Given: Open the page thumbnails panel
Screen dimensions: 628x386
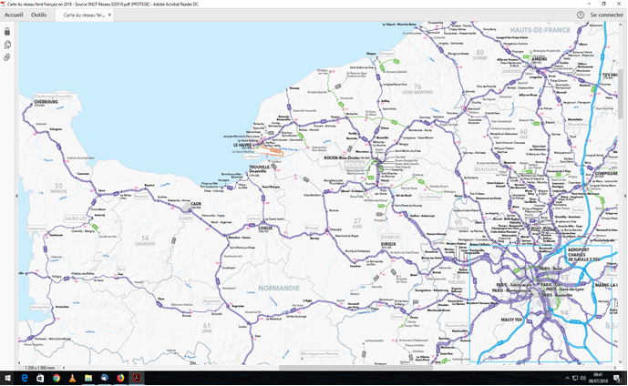Looking at the screenshot, I should click(x=6, y=45).
